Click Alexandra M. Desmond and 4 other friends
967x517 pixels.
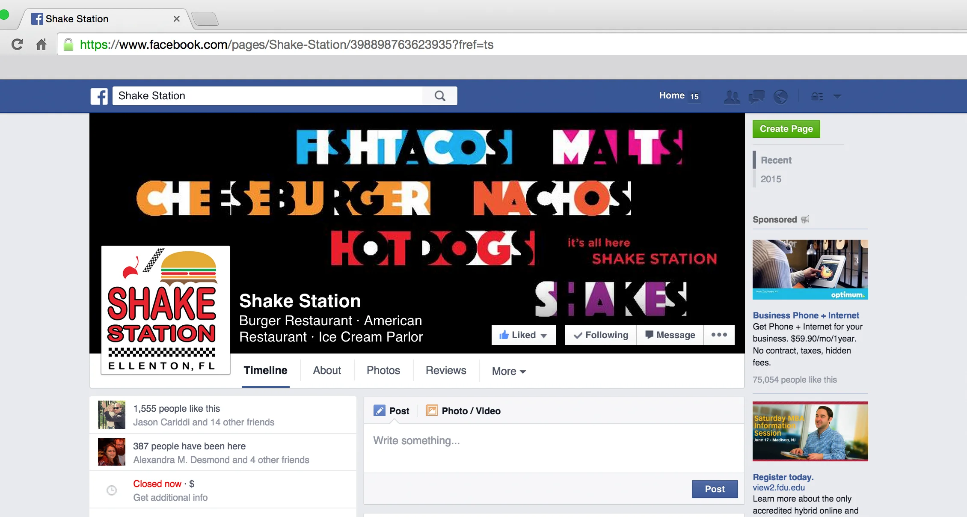(x=221, y=460)
